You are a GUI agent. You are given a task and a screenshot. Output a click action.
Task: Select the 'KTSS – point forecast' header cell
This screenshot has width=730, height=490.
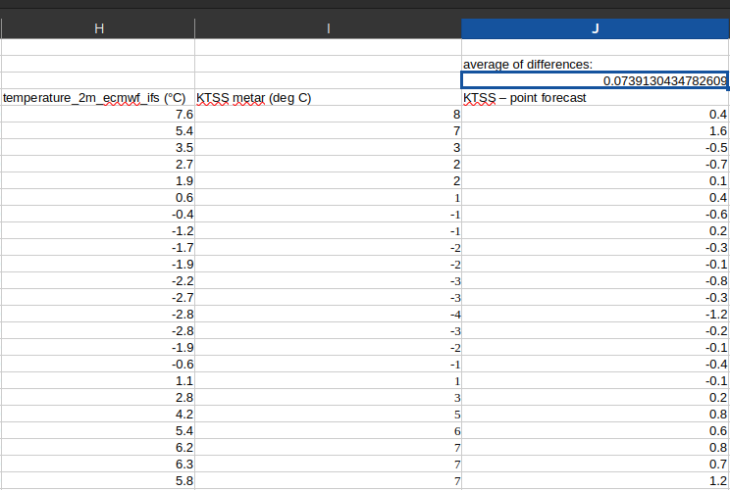point(595,98)
